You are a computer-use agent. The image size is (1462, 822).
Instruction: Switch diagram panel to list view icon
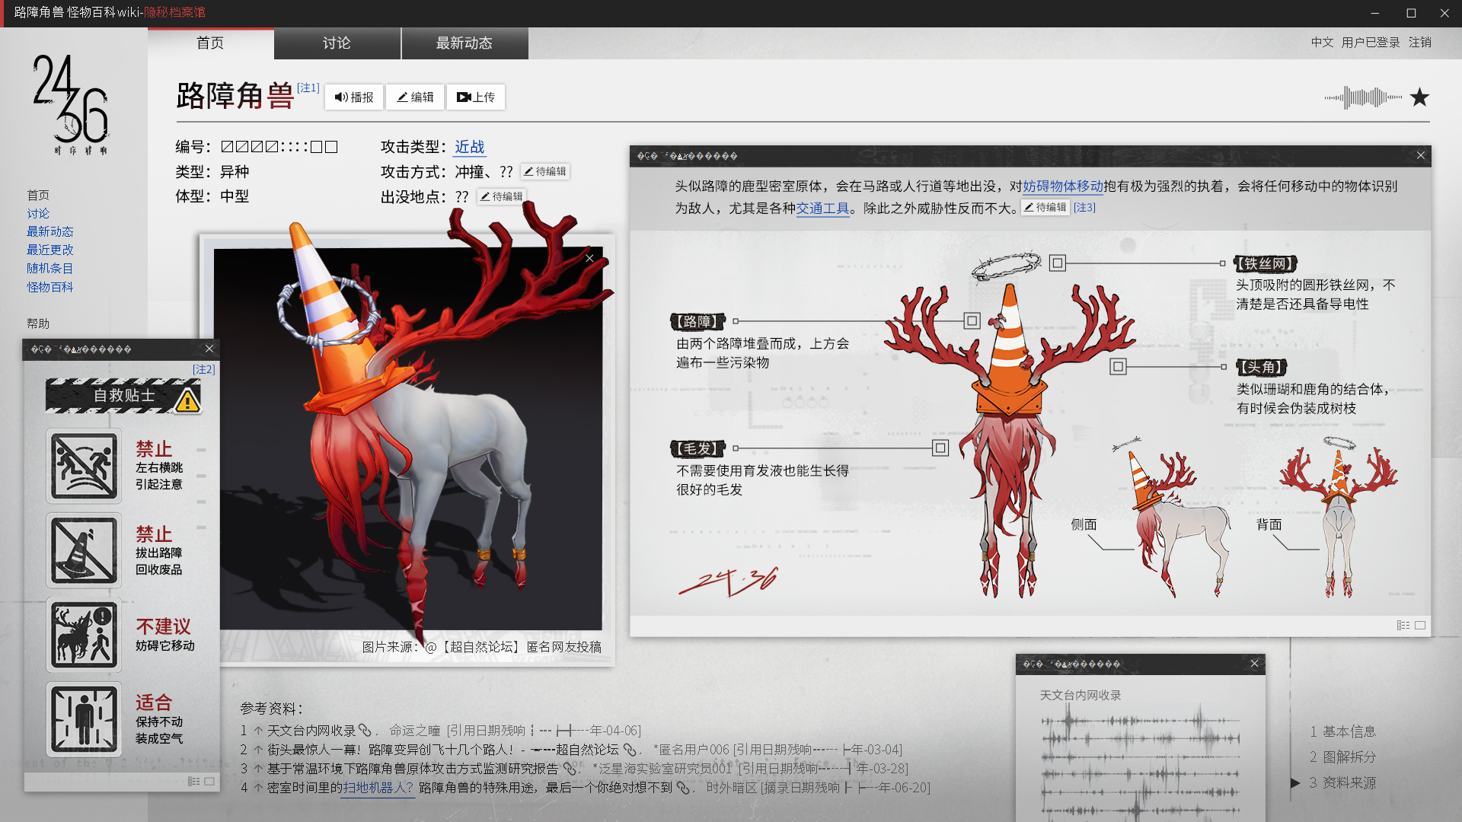tap(1403, 626)
